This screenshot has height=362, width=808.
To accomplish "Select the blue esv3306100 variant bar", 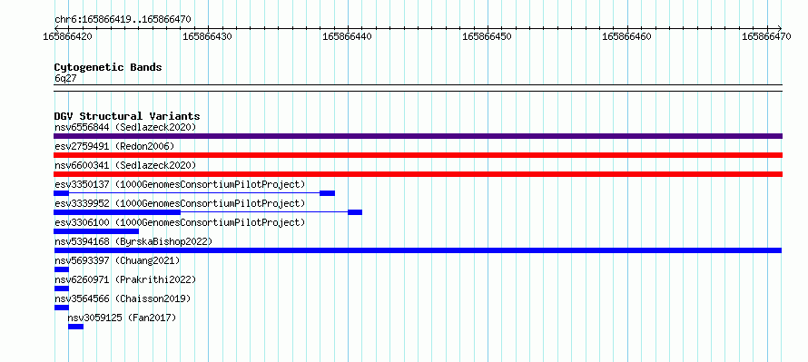I will (96, 231).
